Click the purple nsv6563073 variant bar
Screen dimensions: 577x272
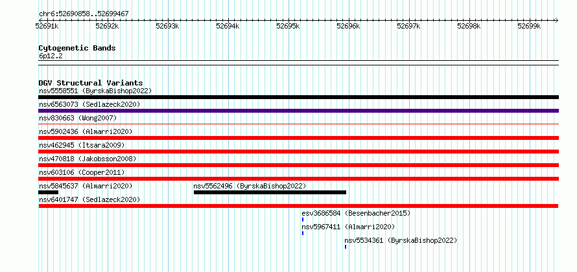pos(298,111)
